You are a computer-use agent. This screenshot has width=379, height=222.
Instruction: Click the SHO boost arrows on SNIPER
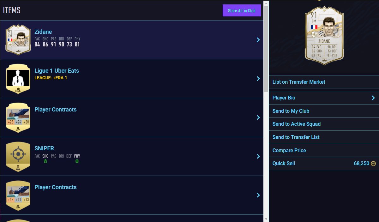click(45, 161)
